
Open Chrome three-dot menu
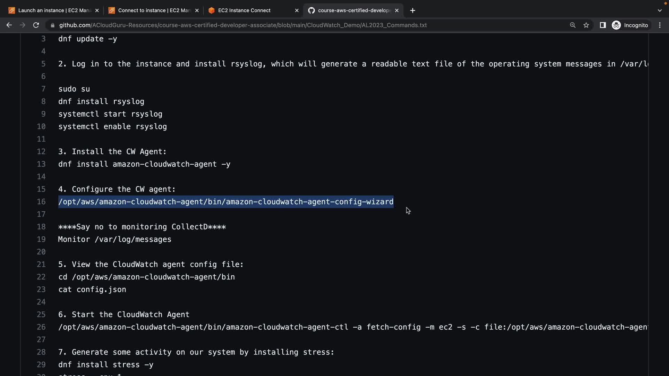pyautogui.click(x=660, y=25)
